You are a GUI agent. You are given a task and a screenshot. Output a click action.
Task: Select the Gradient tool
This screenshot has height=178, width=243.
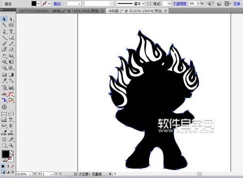(11, 75)
